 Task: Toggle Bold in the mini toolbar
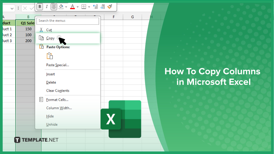[40, 7]
